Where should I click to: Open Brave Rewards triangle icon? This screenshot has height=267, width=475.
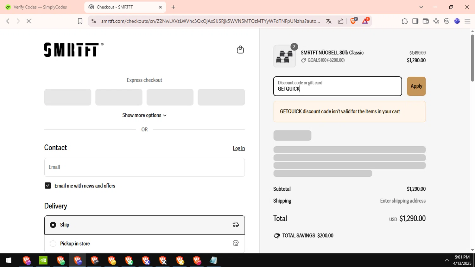tap(365, 21)
